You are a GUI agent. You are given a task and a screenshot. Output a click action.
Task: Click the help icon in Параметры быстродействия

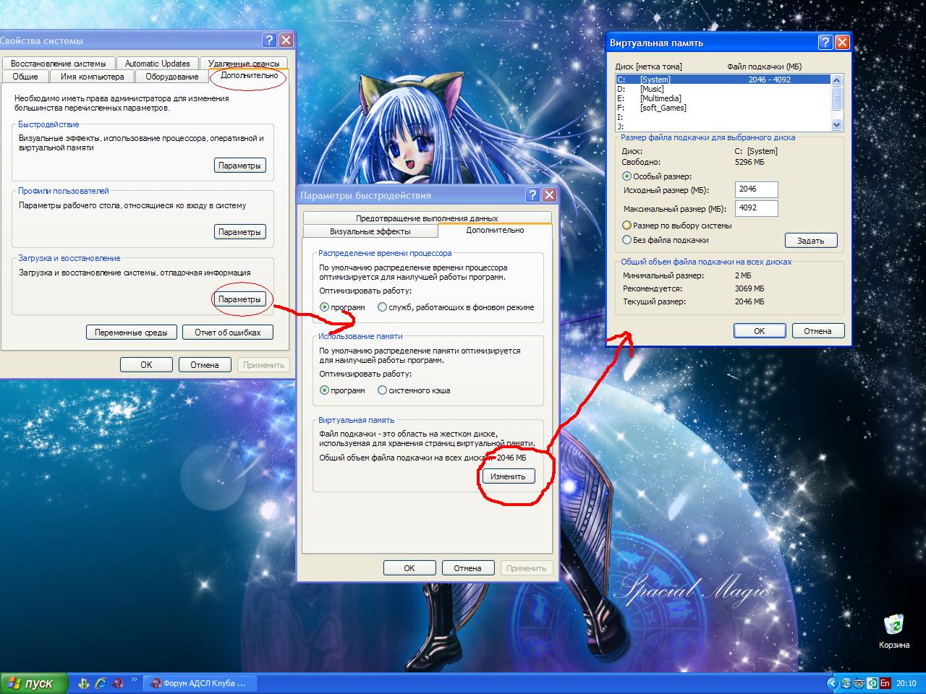tap(533, 195)
